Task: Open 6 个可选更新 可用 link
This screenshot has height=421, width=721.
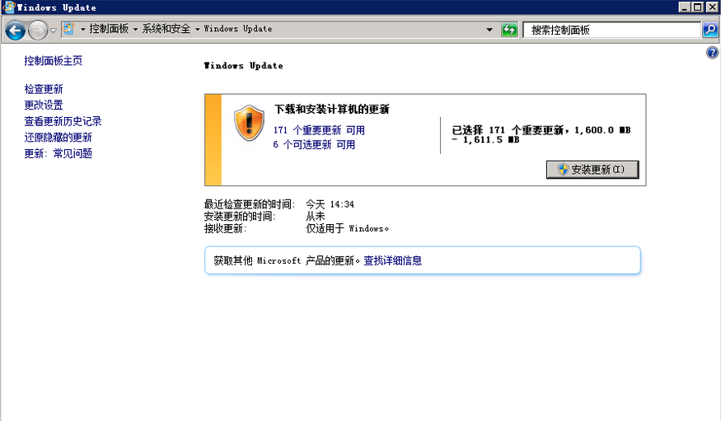Action: [314, 144]
